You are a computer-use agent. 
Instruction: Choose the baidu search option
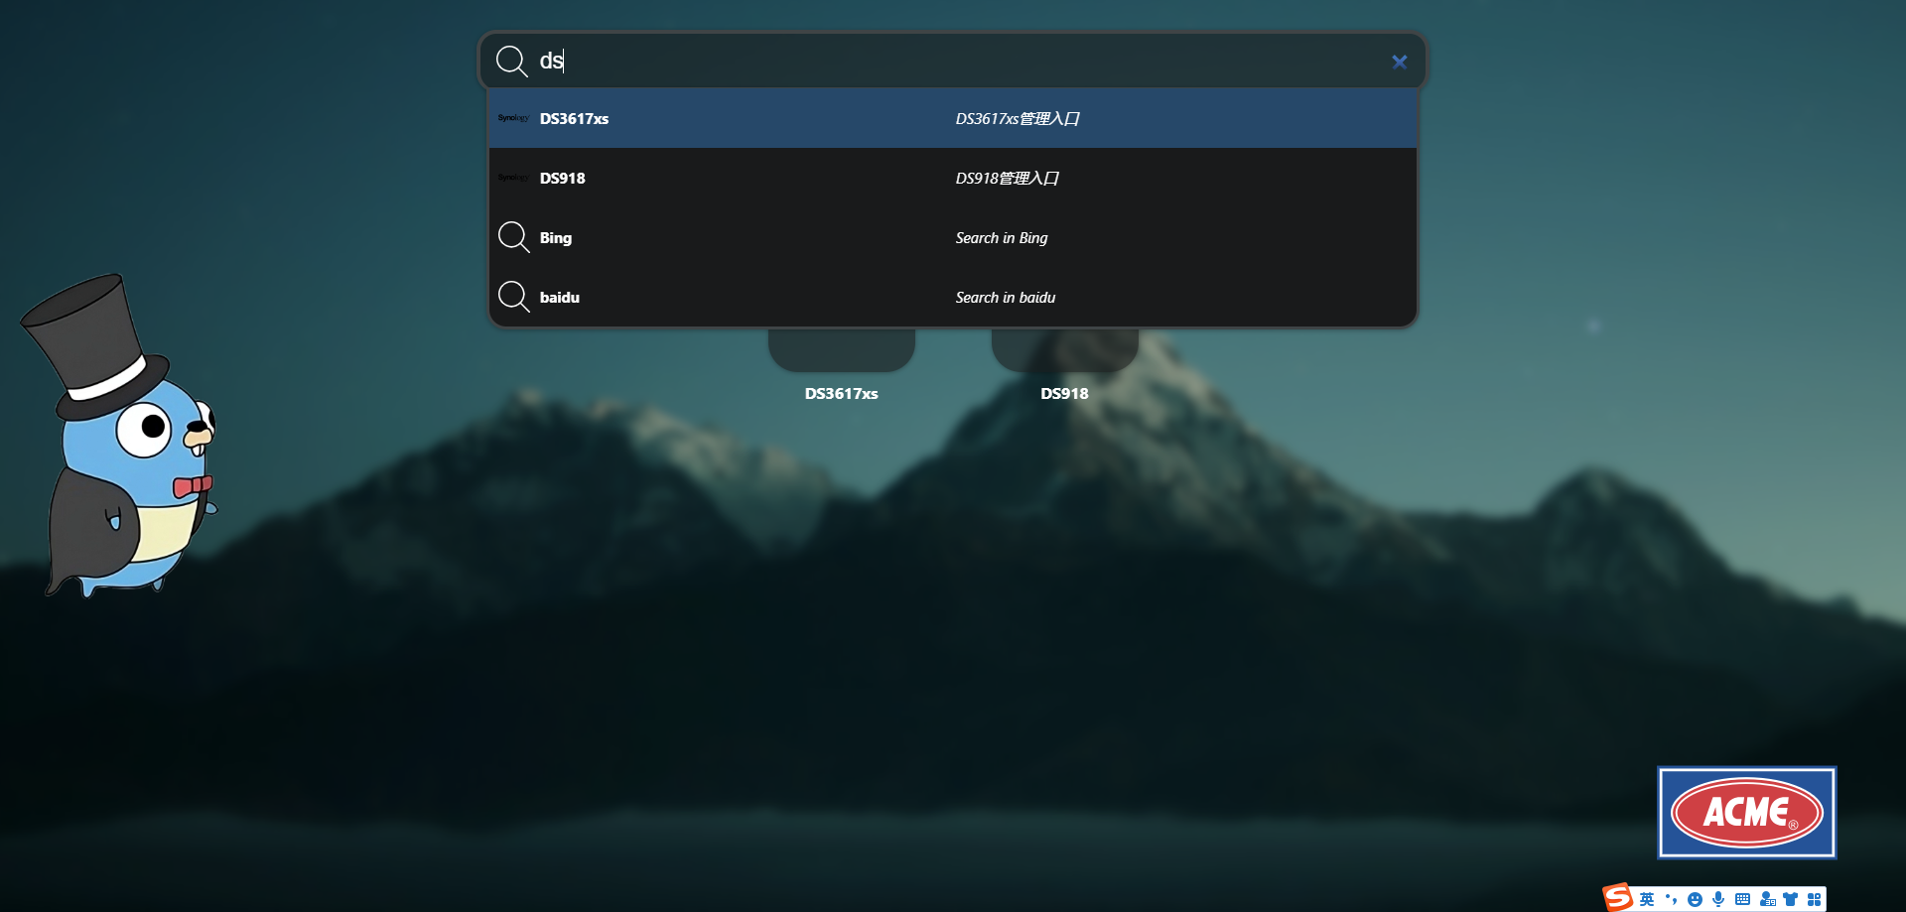953,297
